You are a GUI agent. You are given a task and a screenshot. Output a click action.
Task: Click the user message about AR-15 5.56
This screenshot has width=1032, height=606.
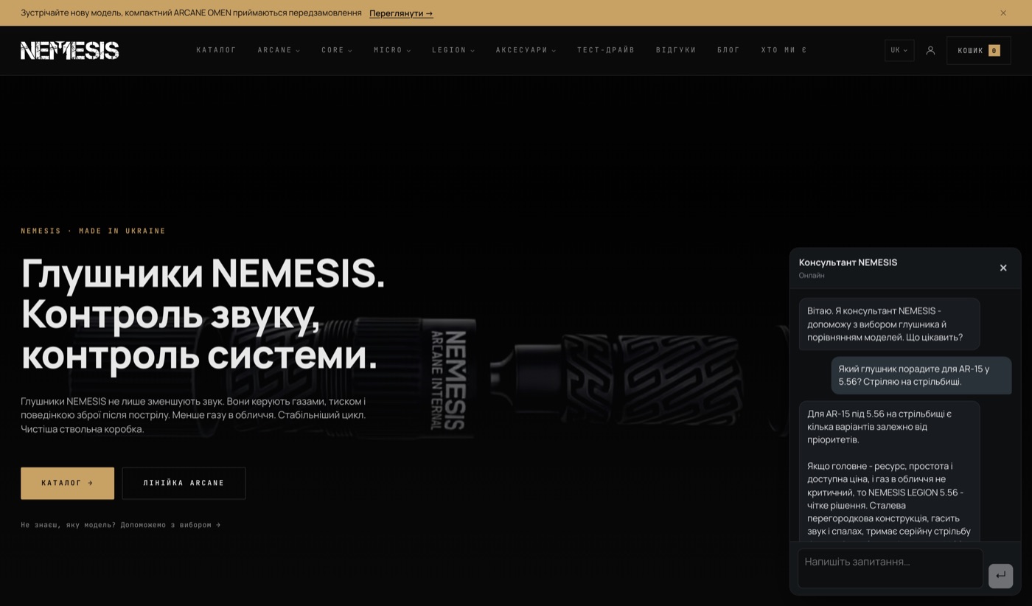click(921, 375)
